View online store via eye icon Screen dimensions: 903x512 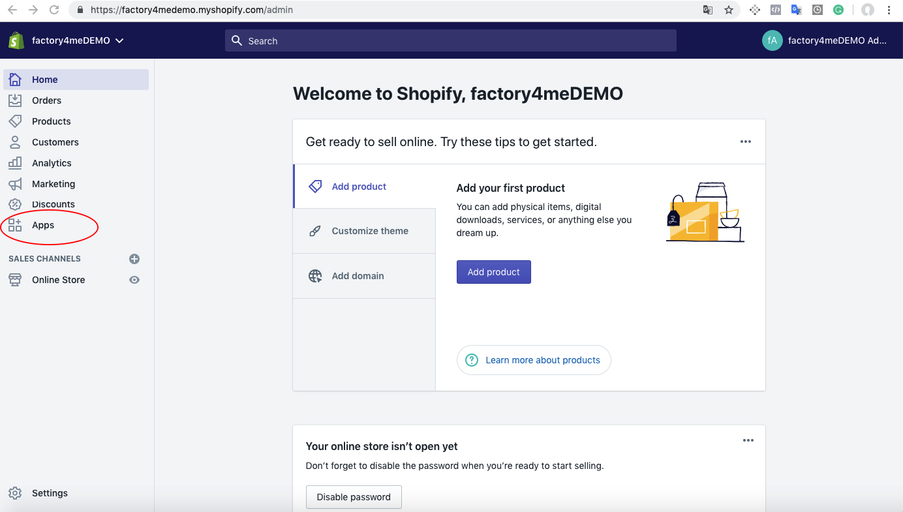point(134,280)
